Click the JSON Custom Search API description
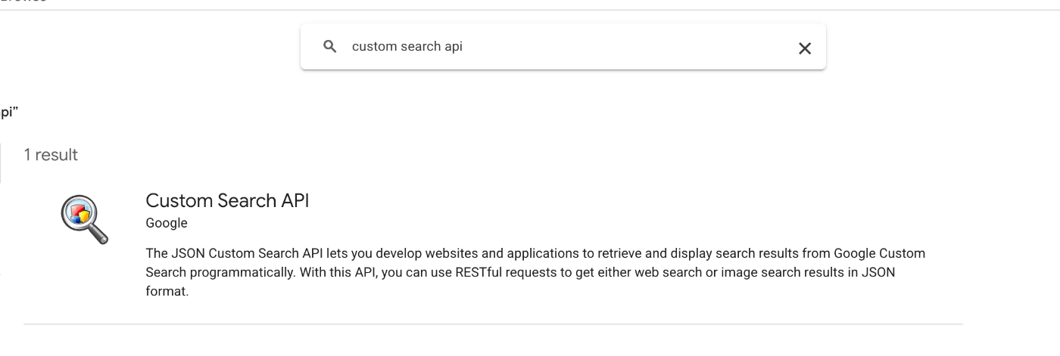The height and width of the screenshot is (356, 1060). click(535, 272)
